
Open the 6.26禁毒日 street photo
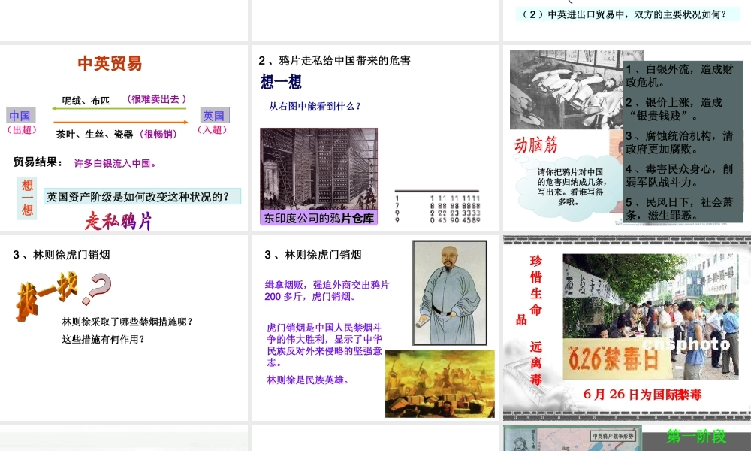650,316
